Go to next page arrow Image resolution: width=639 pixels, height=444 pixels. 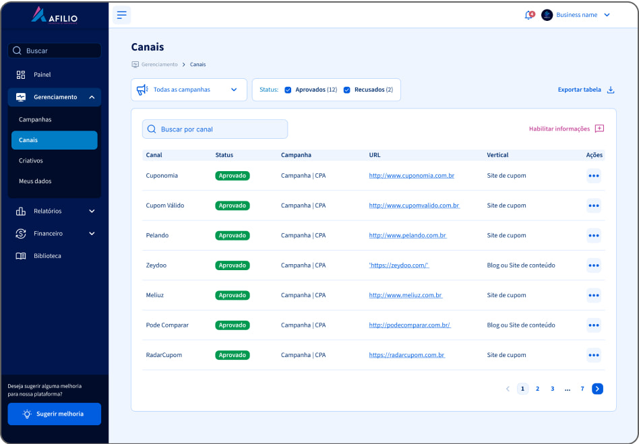pos(597,389)
